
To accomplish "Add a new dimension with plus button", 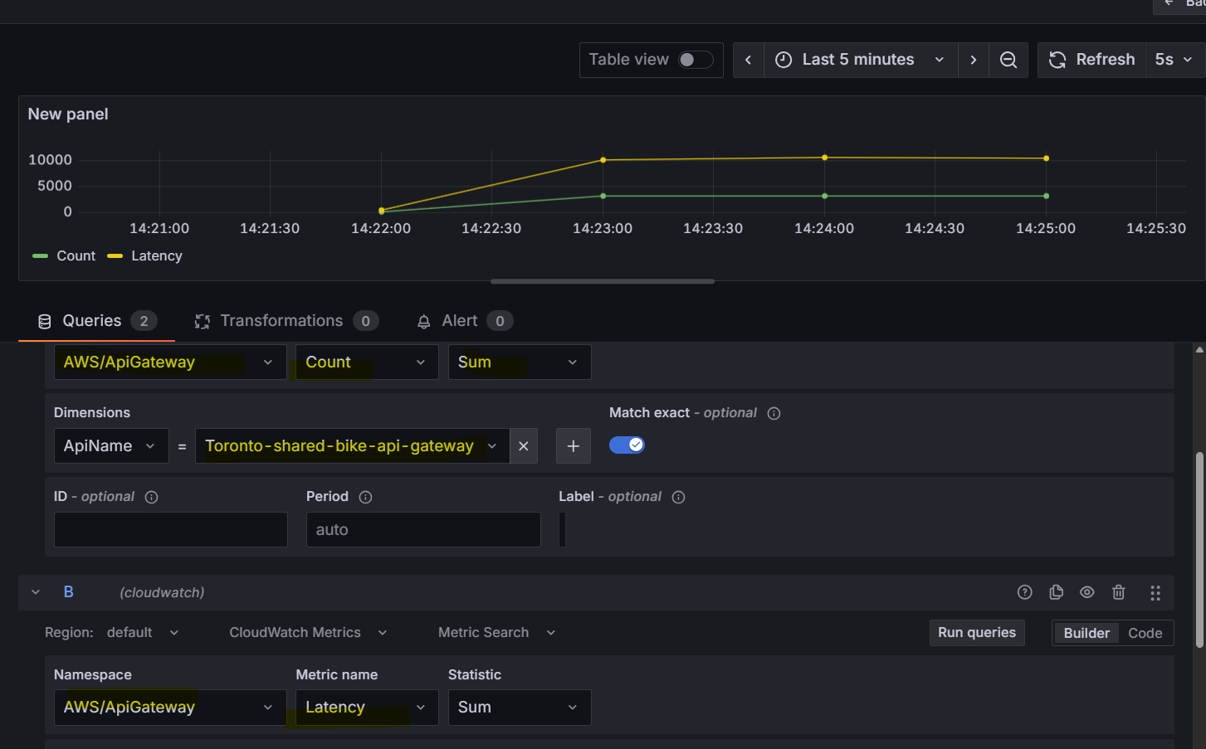I will [574, 446].
